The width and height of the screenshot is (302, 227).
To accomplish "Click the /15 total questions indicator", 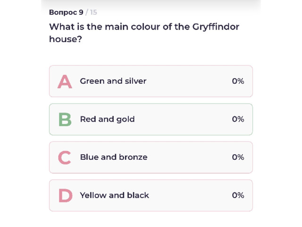I will click(x=91, y=12).
